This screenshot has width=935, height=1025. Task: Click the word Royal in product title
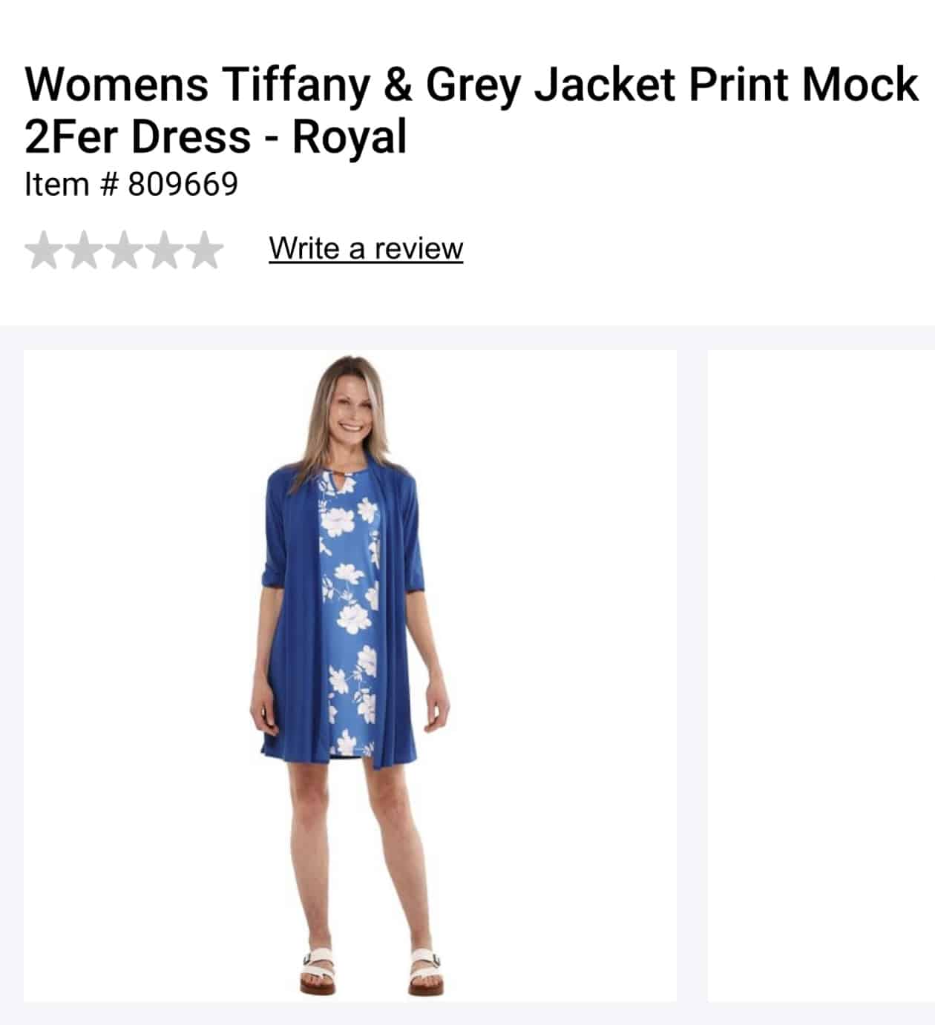(350, 136)
